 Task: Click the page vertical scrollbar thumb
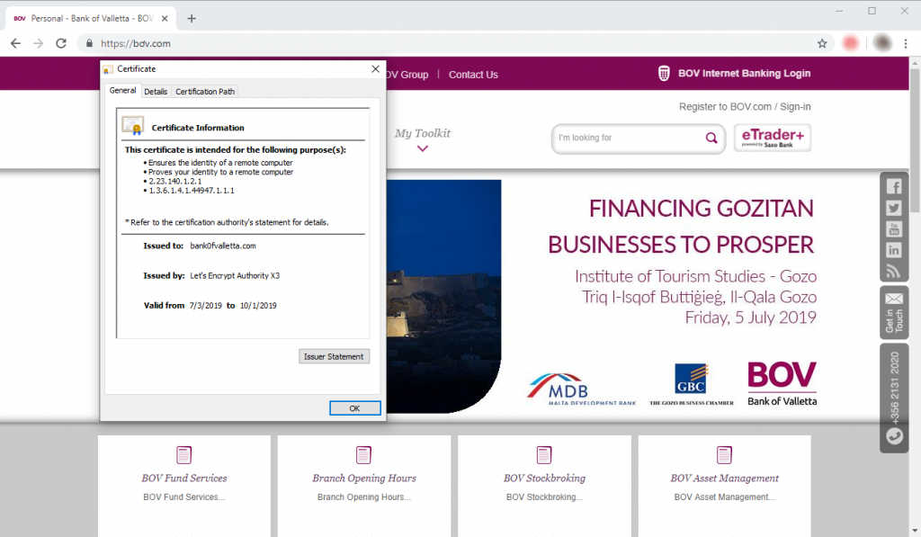tap(915, 141)
